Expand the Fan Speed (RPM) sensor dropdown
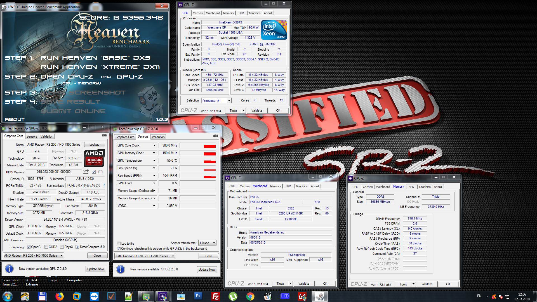 click(154, 176)
